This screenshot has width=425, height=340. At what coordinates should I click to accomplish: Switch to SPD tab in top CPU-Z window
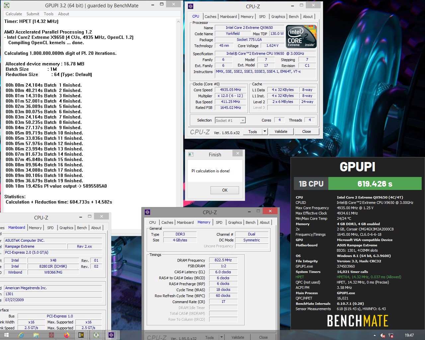coord(262,17)
